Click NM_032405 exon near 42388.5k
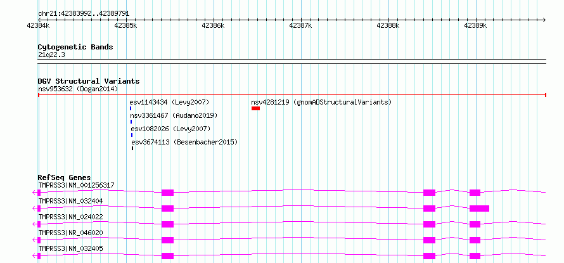 click(429, 256)
